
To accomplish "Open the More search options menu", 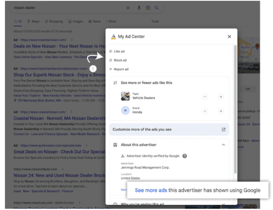I will click(x=111, y=21).
